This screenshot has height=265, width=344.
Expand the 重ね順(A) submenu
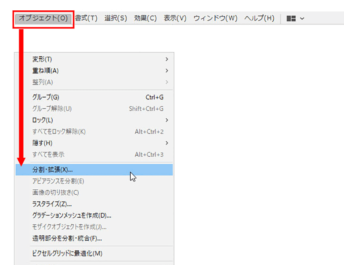[x=94, y=71]
